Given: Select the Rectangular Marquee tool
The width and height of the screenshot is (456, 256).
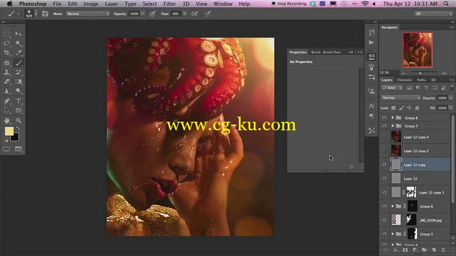Looking at the screenshot, I should 7,34.
